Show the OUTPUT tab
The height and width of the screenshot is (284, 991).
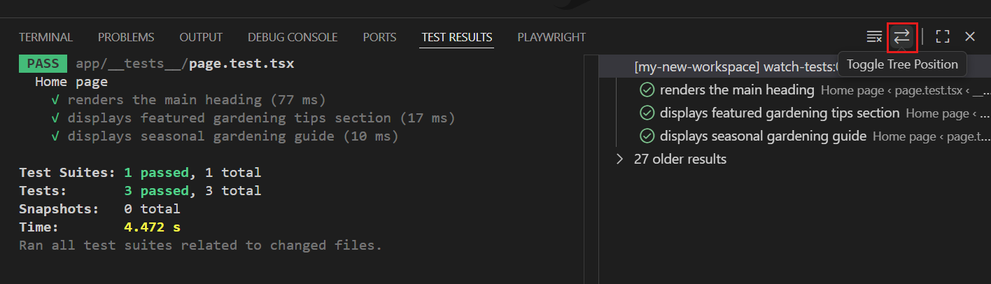[x=201, y=38]
